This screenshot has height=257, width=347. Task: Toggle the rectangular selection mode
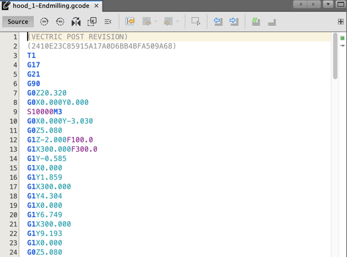pos(196,22)
